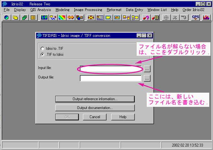Click the yellow four-way arrows icon
This screenshot has height=150, width=213.
coord(91,18)
